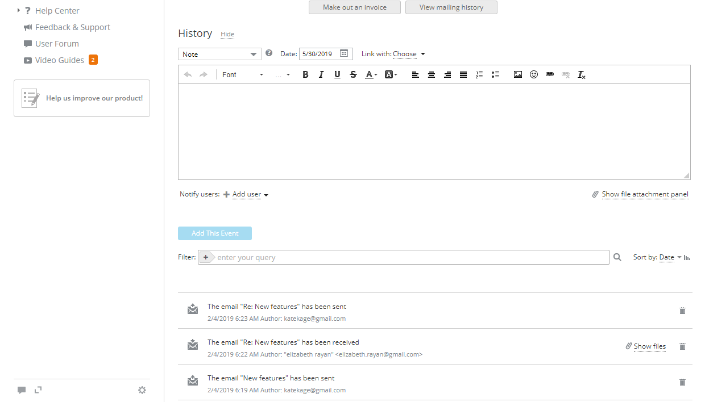Expand the Font family dropdown
The image size is (705, 402).
(243, 74)
